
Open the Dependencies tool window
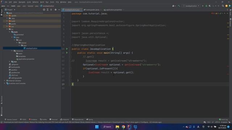tap(78, 120)
